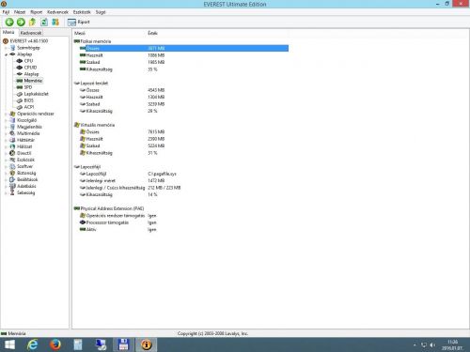The height and width of the screenshot is (352, 470).
Task: Expand the Kiszolgáló branch
Action: tap(6, 120)
